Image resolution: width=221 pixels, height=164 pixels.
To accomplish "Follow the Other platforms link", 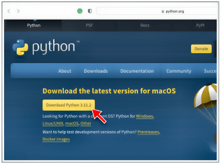I will pos(86,123).
